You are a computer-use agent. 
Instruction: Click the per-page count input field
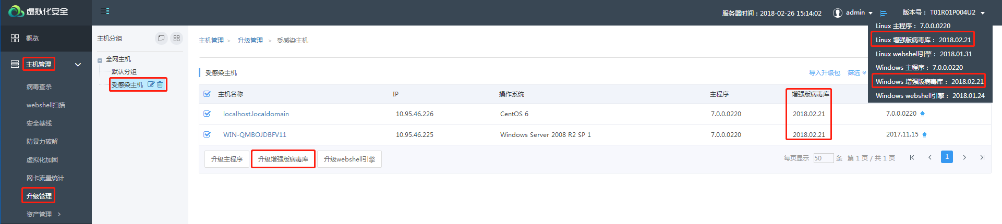[823, 158]
